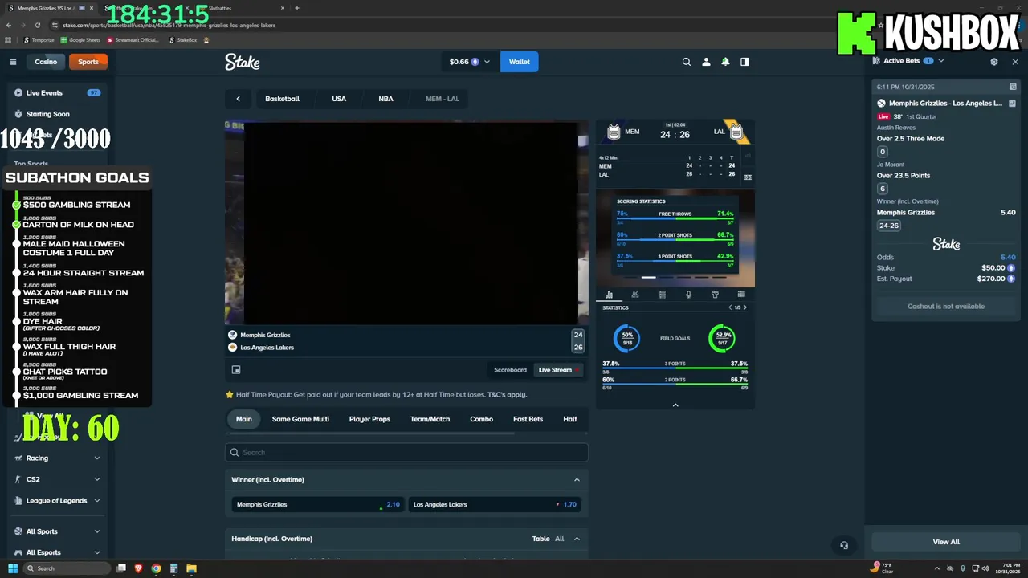1028x578 pixels.
Task: Open the hamburger menu beside Casino
Action: (x=13, y=62)
